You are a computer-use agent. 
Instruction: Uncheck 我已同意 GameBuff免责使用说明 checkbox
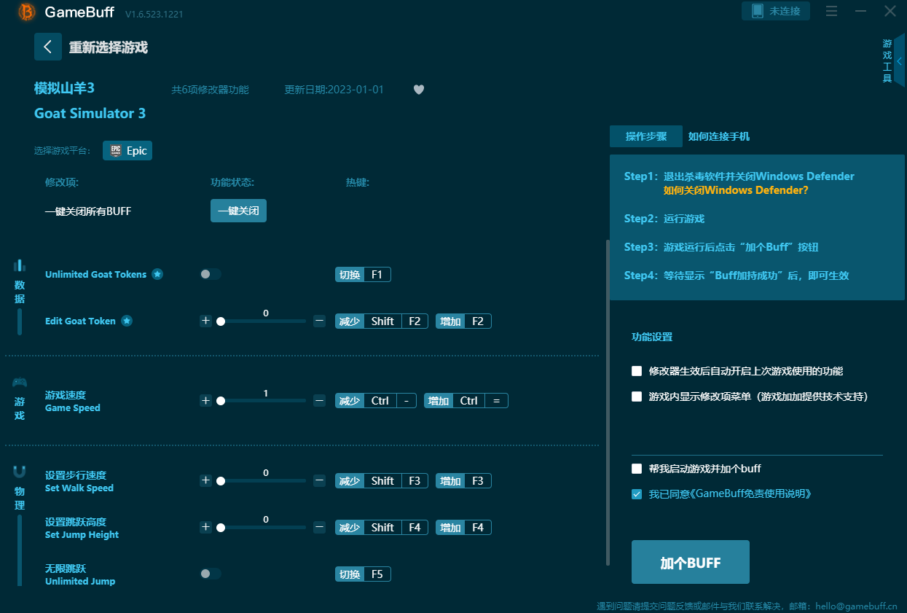point(637,494)
